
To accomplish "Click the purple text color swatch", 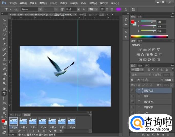I will (118, 9).
